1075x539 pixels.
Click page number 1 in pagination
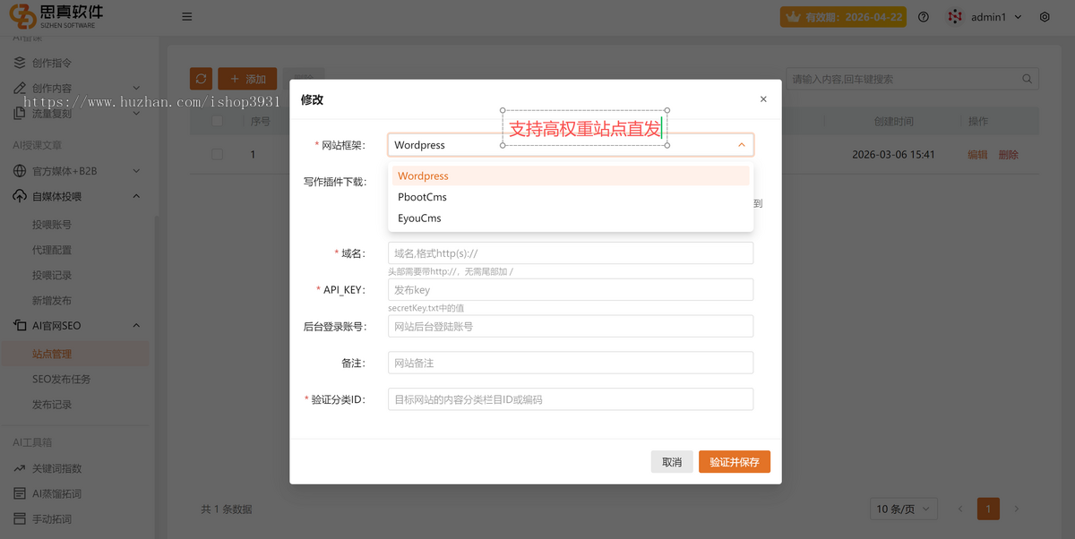coord(988,509)
